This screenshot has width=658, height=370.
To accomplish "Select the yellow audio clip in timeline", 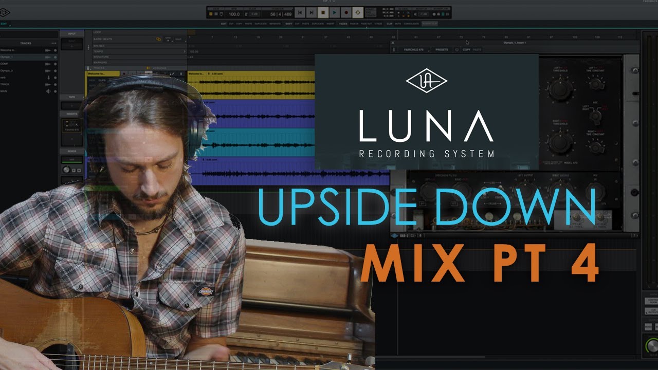I will click(251, 85).
